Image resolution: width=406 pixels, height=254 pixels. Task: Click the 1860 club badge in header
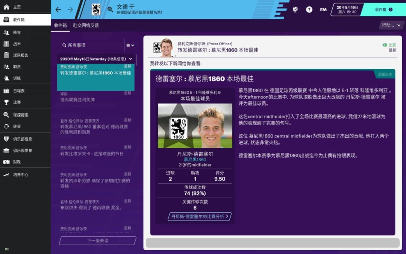click(96, 9)
